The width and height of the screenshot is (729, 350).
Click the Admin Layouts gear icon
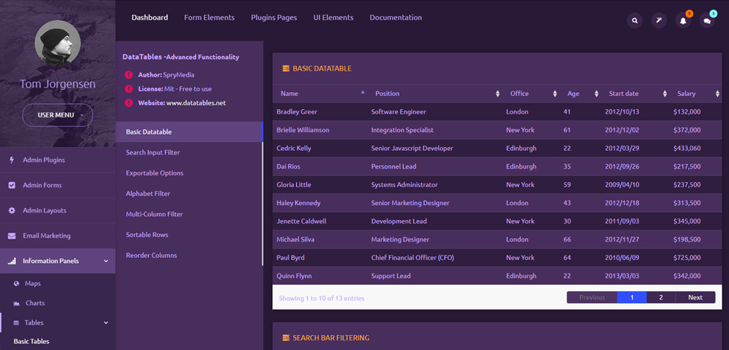[12, 210]
